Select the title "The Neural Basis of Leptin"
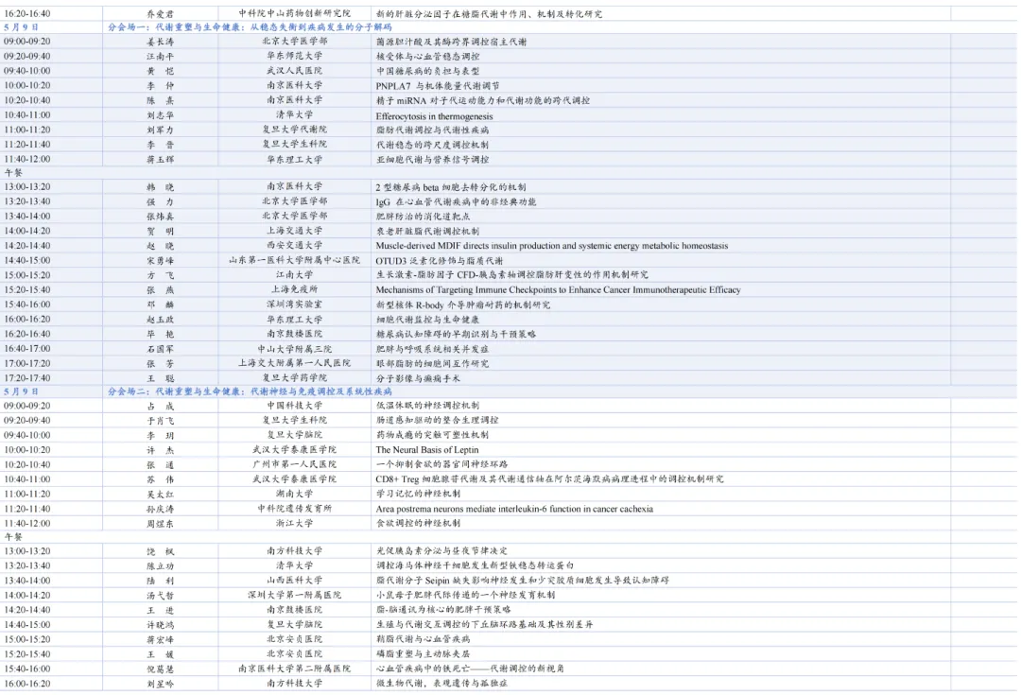This screenshot has width=1021, height=695. pos(427,449)
